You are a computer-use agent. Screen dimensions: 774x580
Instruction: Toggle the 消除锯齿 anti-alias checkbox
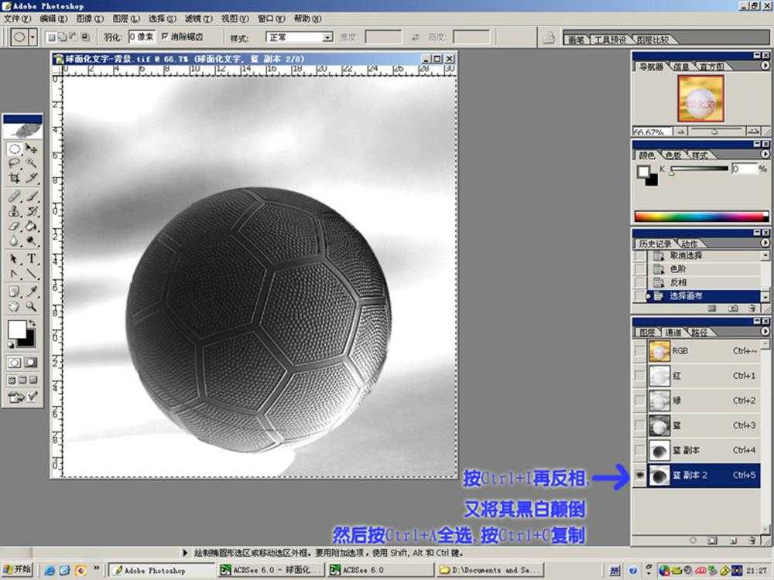coord(166,36)
